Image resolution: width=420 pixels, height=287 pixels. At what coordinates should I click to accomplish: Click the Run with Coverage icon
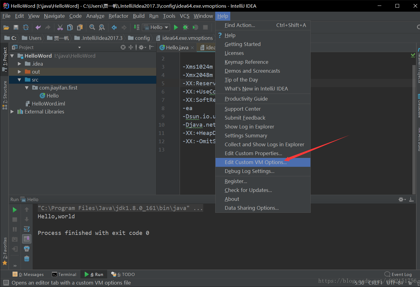[196, 27]
